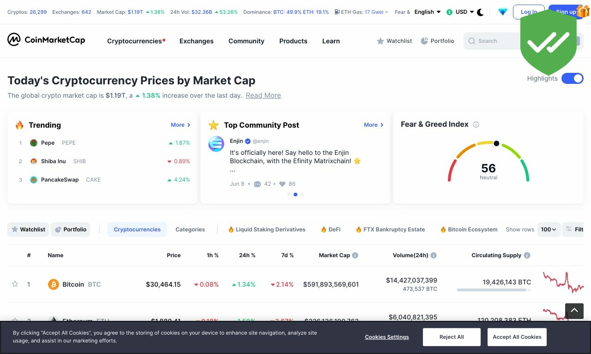The image size is (591, 354).
Task: Select the Categories tab
Action: [x=190, y=229]
